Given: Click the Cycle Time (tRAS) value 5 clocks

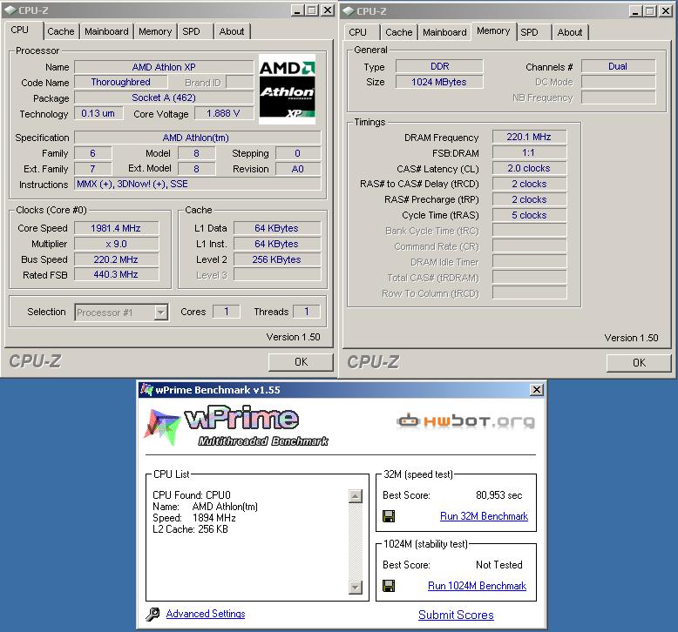Looking at the screenshot, I should 529,215.
